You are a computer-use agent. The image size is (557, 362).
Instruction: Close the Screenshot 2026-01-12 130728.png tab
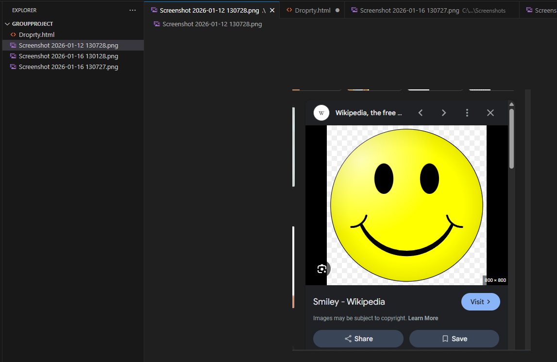pyautogui.click(x=272, y=10)
